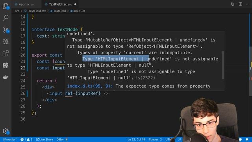Image resolution: width=252 pixels, height=142 pixels.
Task: Click the closing </div> tag on line 27
Action: pyautogui.click(x=50, y=100)
